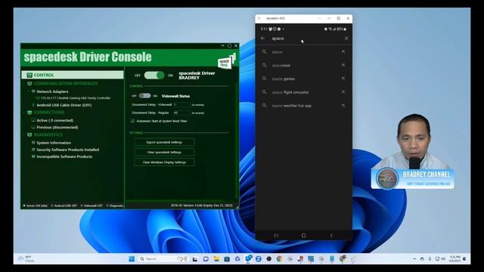Tap the 'space flight simulator' suggestion
Screen dimensions: 484x272
click(x=304, y=92)
